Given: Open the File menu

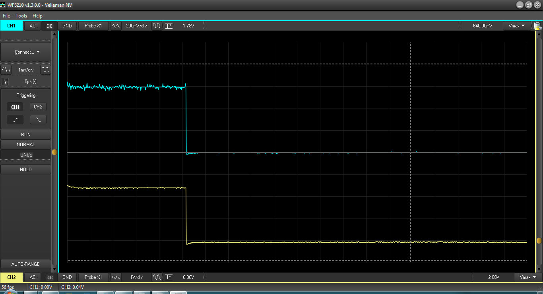Looking at the screenshot, I should click(x=6, y=16).
